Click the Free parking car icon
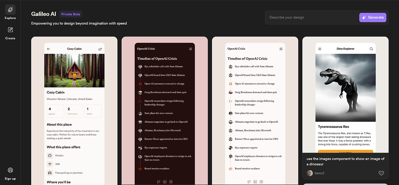Screen dimensions: 399x185 point(50,173)
